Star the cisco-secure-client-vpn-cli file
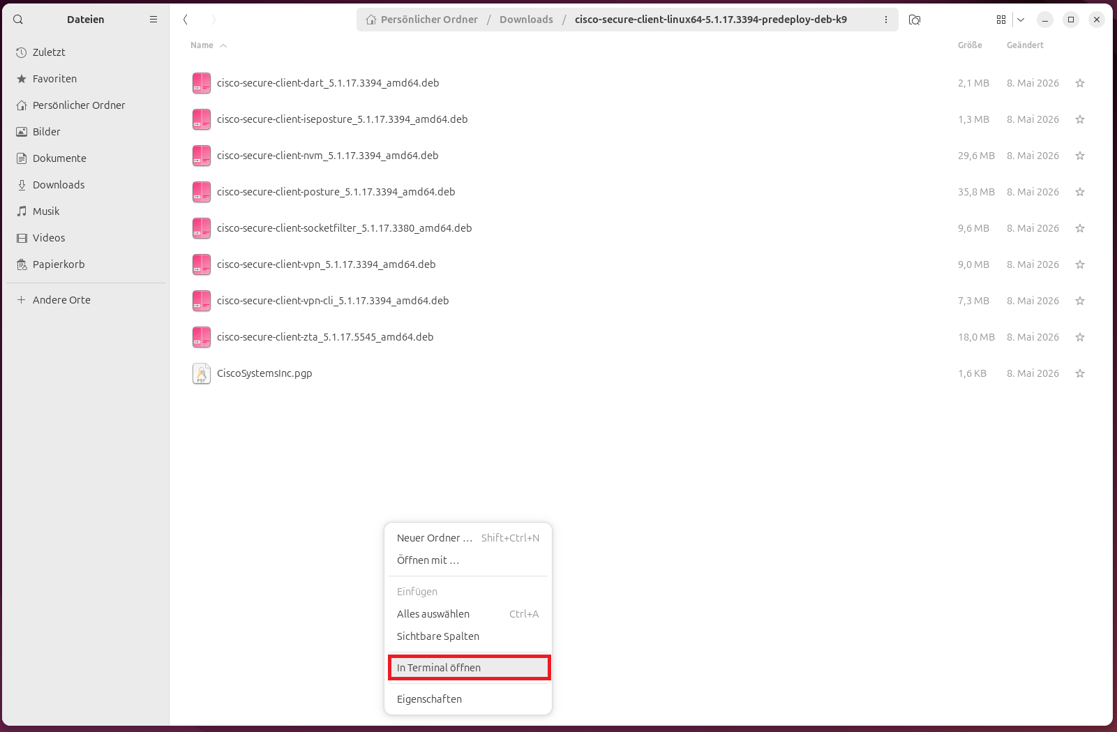Screen dimensions: 1117x732 1080,301
